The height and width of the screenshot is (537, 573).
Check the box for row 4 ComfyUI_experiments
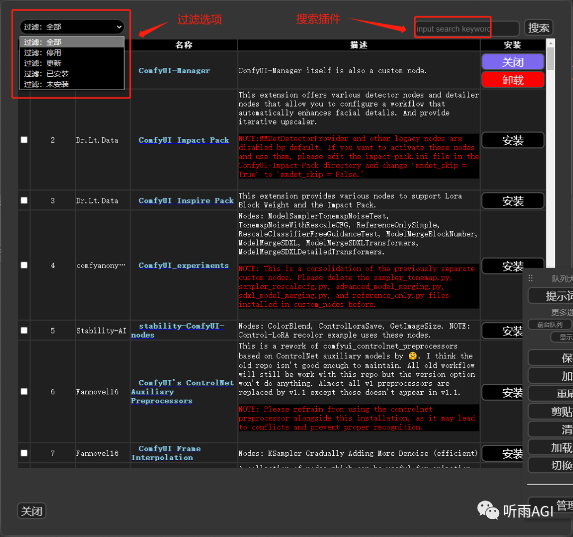tap(24, 265)
